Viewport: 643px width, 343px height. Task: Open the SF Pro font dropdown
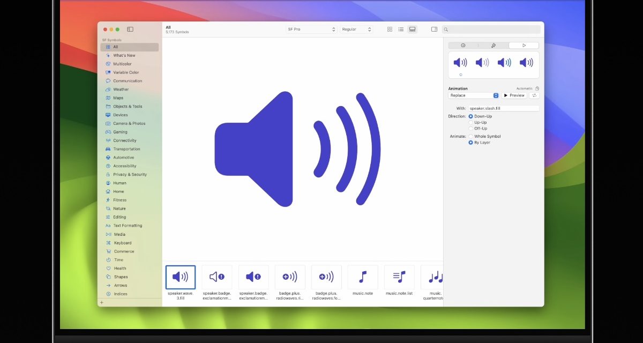click(311, 29)
